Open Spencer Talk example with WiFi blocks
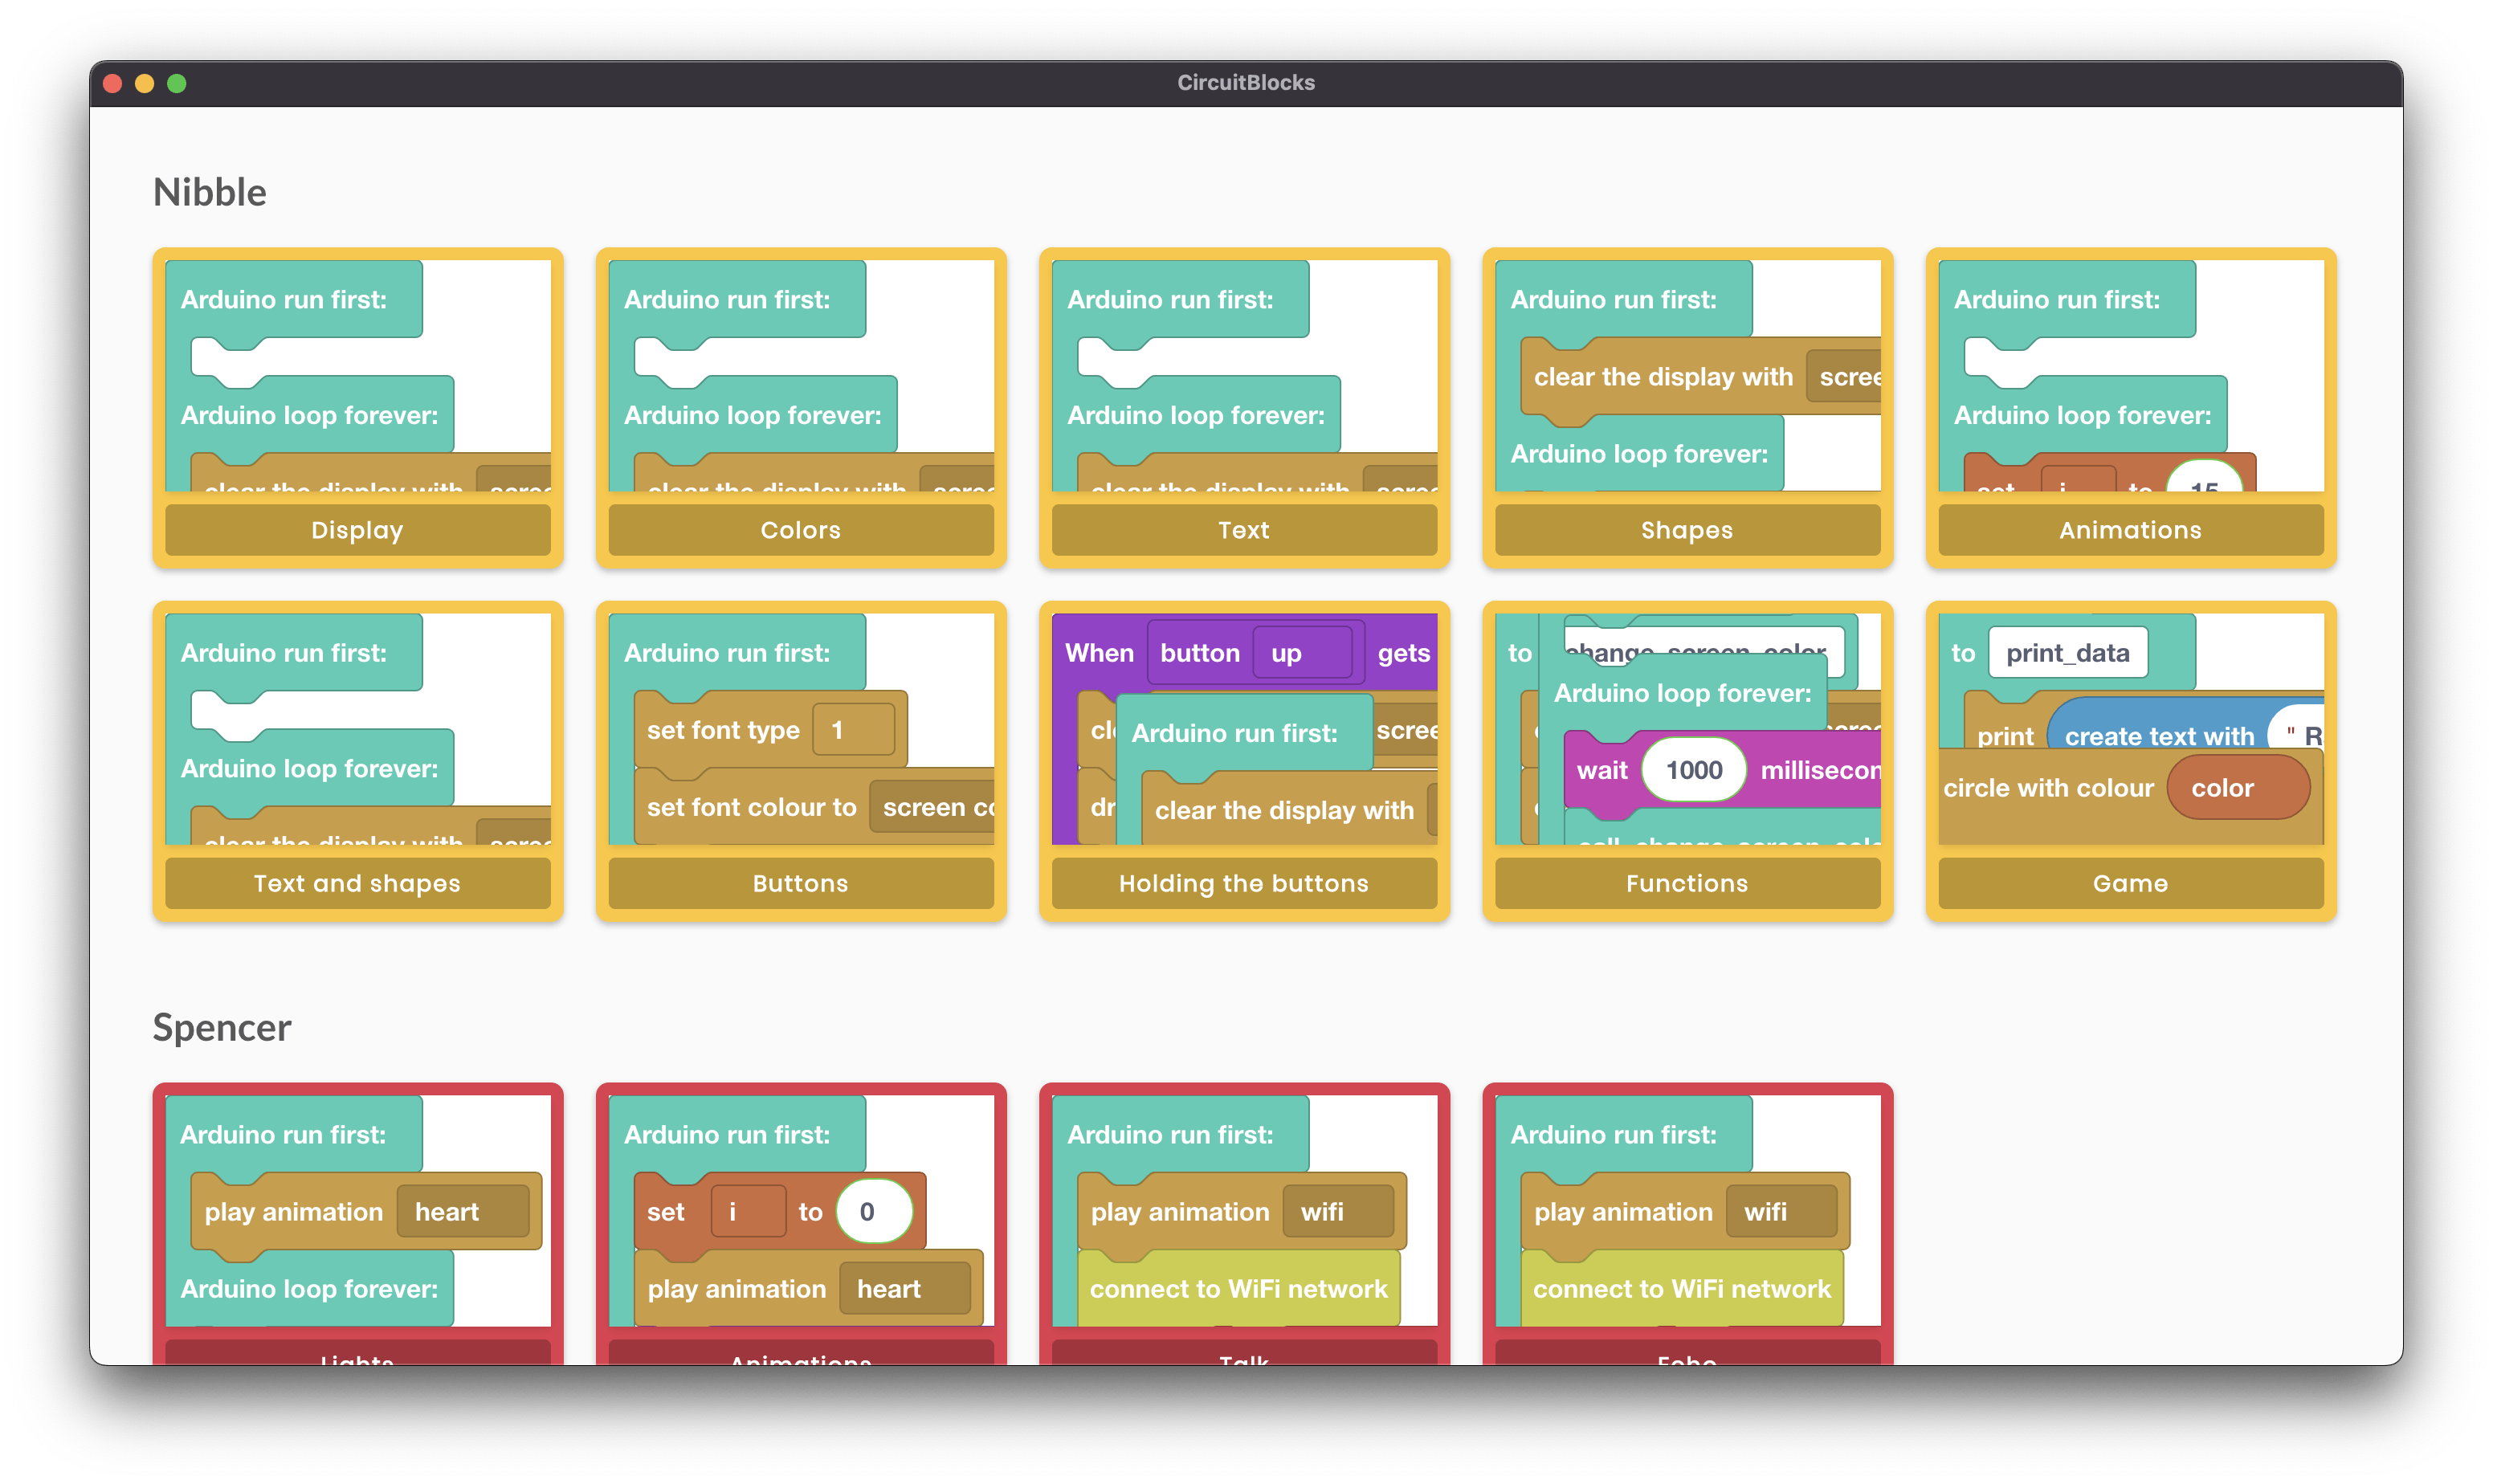The height and width of the screenshot is (1484, 2493). 1243,1210
